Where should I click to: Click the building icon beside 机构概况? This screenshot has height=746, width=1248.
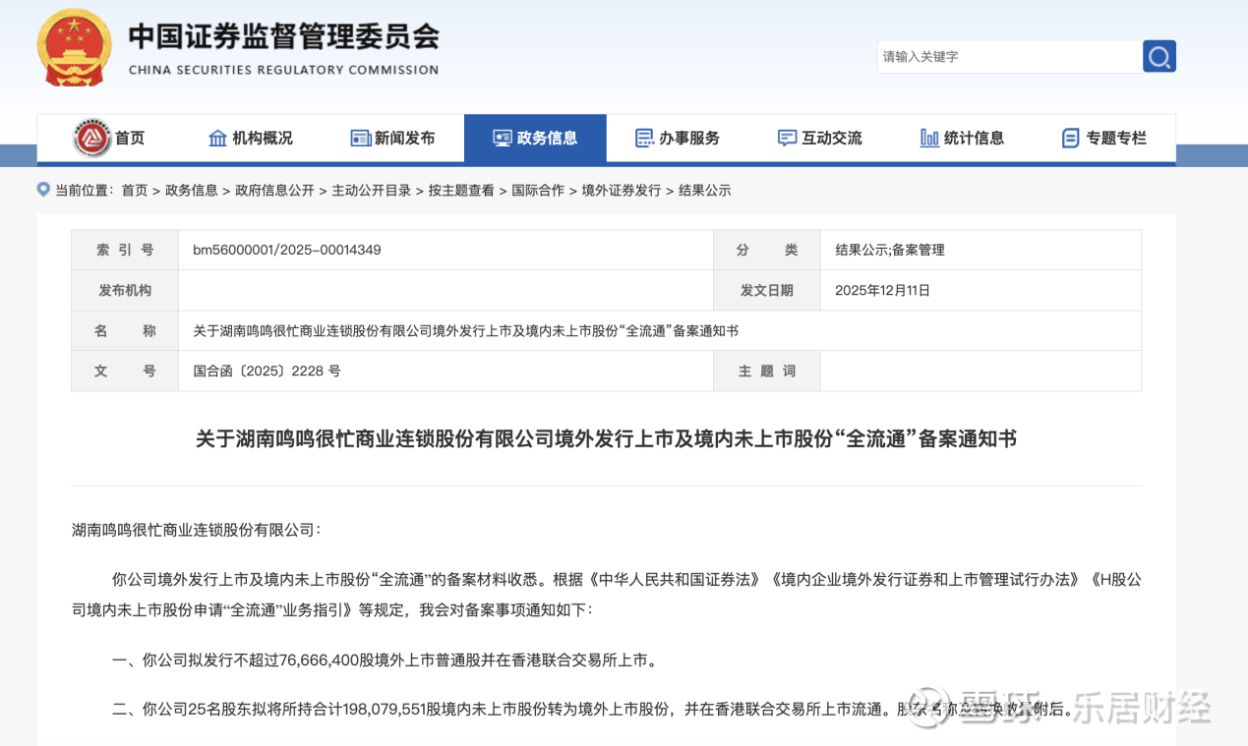[218, 138]
